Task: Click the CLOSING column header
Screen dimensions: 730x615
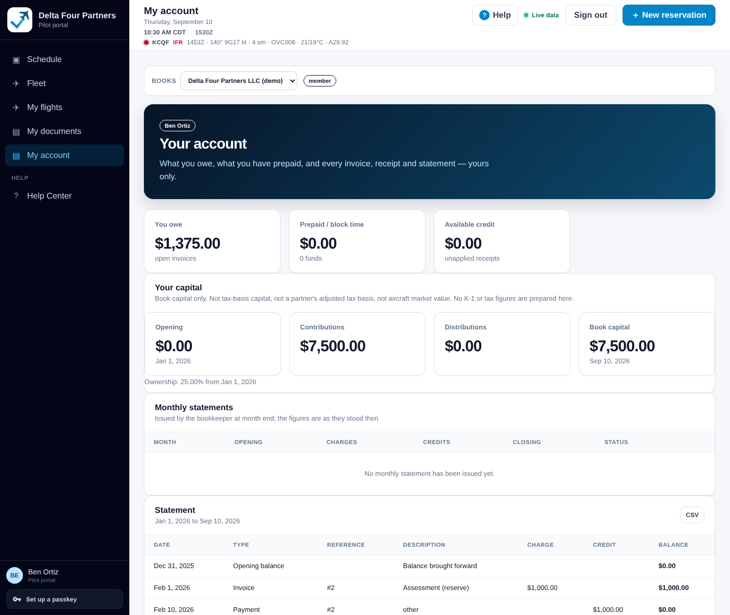Action: tap(527, 442)
